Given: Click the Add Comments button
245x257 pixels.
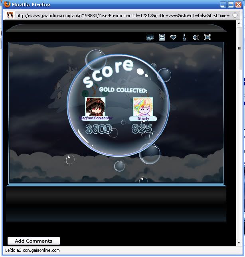Looking at the screenshot, I should (34, 241).
